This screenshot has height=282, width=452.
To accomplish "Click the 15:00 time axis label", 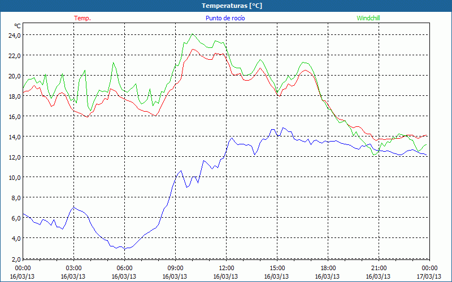I will (277, 268).
